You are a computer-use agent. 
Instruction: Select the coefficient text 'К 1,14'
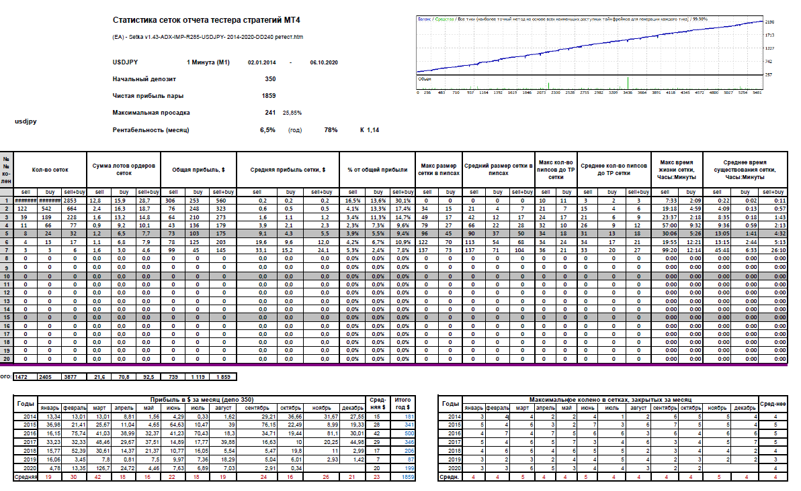pos(370,130)
